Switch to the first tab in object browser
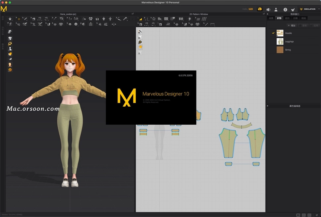Image resolution: width=321 pixels, height=217 pixels. click(x=271, y=18)
